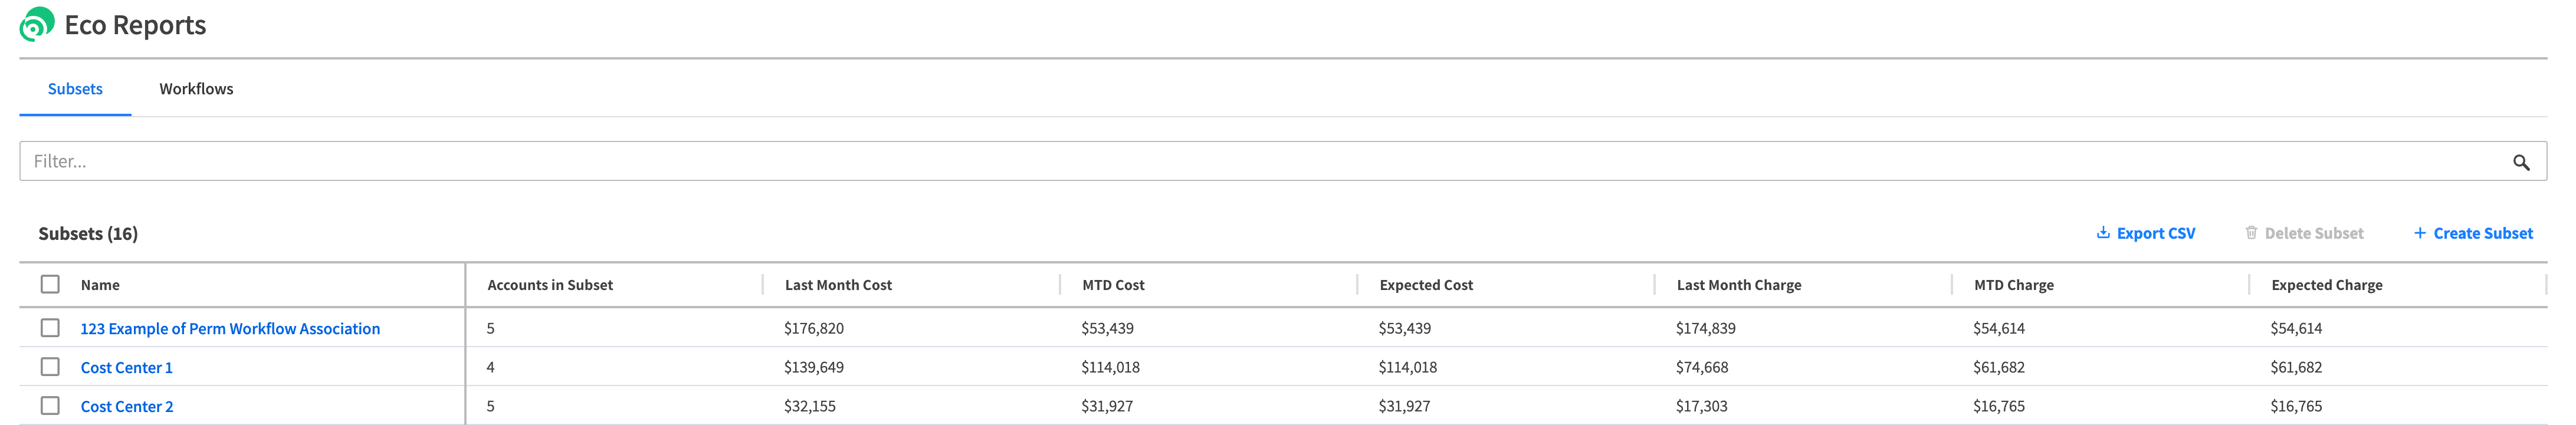
Task: Click the Create Subset plus icon
Action: pos(2419,233)
